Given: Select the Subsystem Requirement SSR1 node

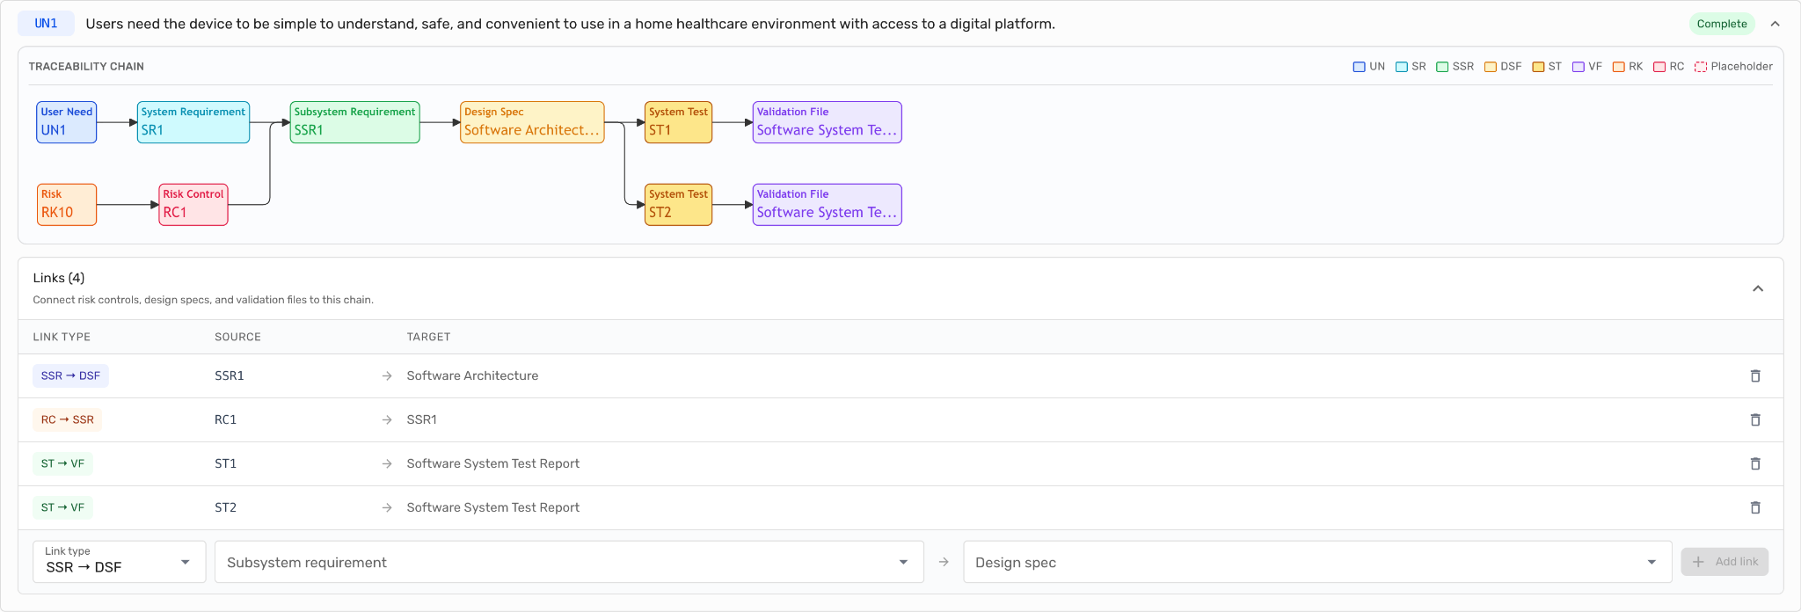Looking at the screenshot, I should 354,122.
